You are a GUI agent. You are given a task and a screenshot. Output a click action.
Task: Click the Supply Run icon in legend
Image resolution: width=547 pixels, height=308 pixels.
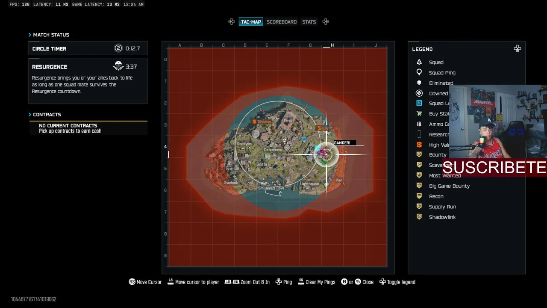point(419,206)
